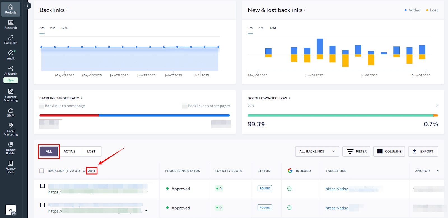Select 6M range in New & lost backlinks
The height and width of the screenshot is (218, 448).
tap(261, 28)
